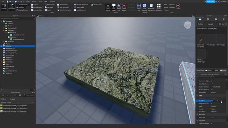Select Terrain in the Explorer tree

10,26
